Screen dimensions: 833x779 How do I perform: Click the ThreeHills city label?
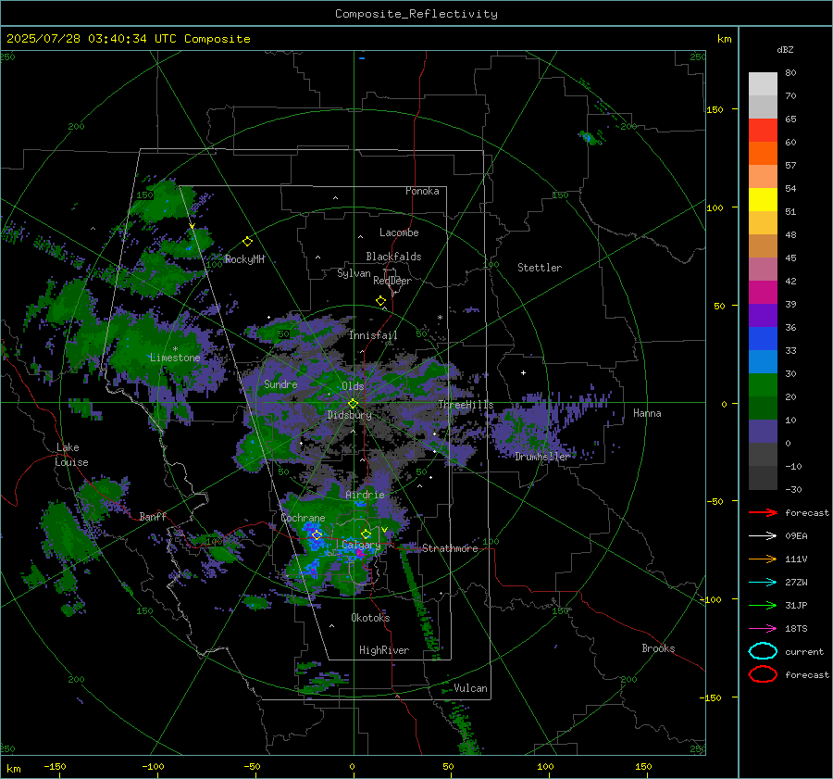tap(466, 405)
